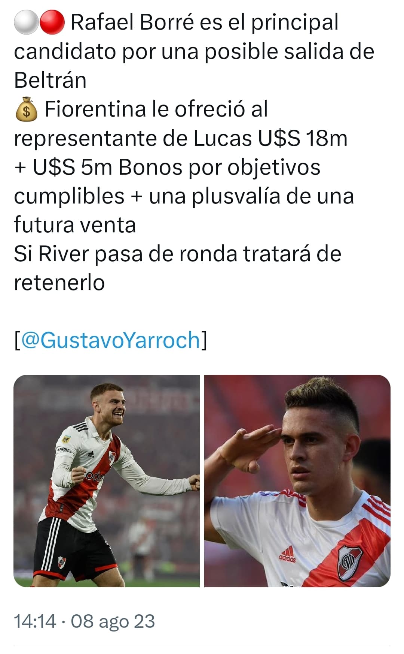
Task: Tap the Adidas logo on right photo jersey
Action: click(x=287, y=555)
